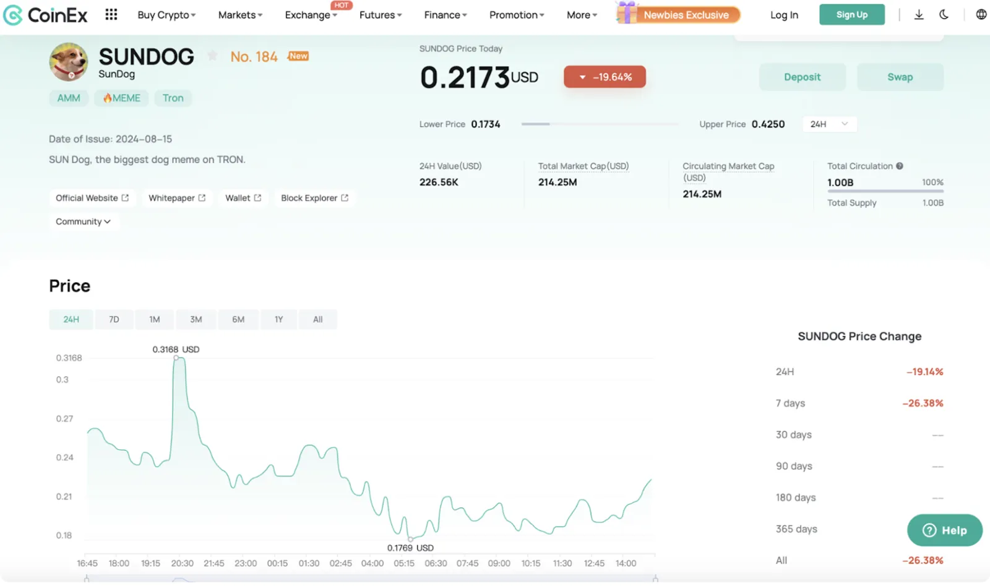The width and height of the screenshot is (990, 586).
Task: Star SUNDOG as a favorite
Action: (x=212, y=56)
